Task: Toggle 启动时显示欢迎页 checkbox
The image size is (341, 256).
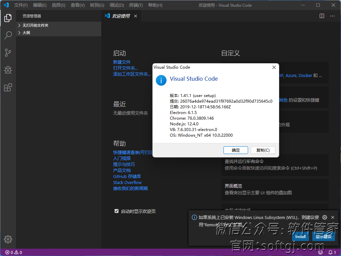Action: pos(117,211)
